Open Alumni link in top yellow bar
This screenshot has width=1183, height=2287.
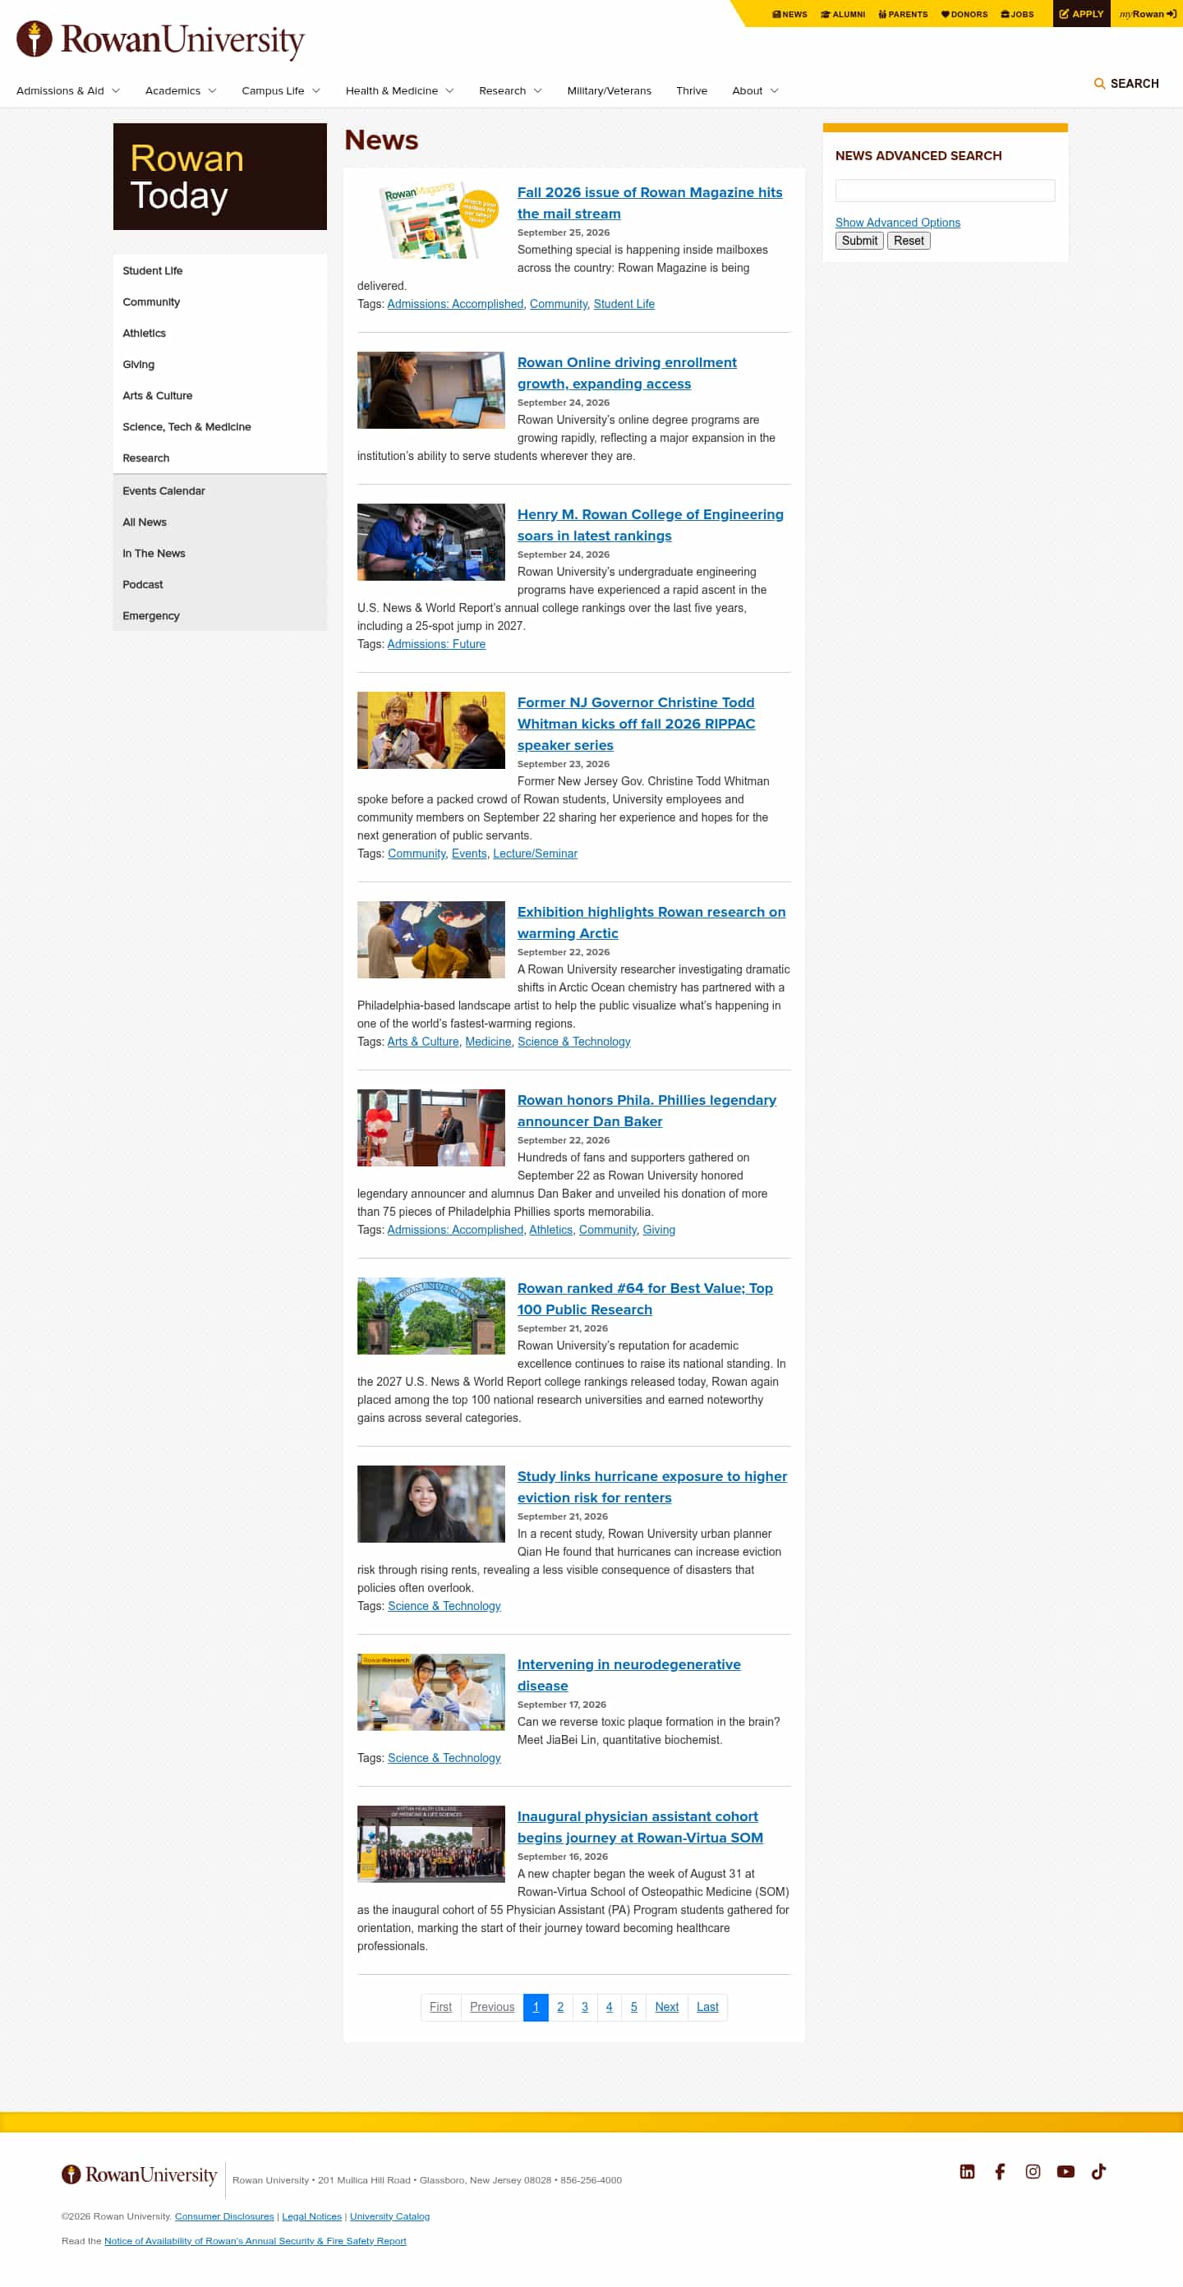coord(843,14)
